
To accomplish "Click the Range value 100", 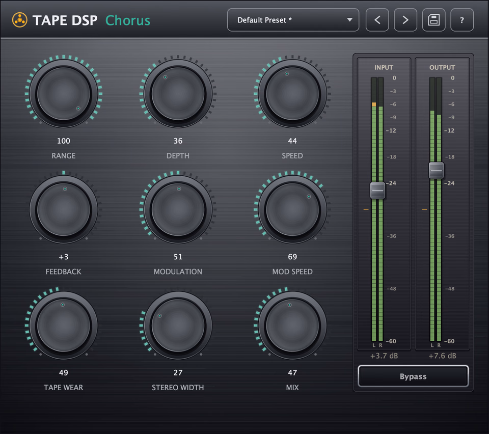I will point(64,141).
